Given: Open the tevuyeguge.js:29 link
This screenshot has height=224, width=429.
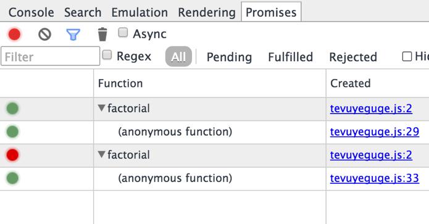Looking at the screenshot, I should (x=374, y=131).
